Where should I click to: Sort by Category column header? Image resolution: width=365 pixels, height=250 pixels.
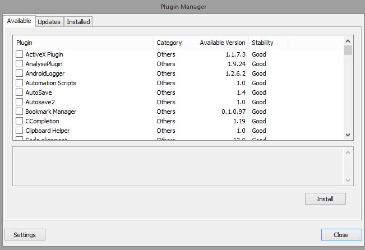(x=169, y=43)
